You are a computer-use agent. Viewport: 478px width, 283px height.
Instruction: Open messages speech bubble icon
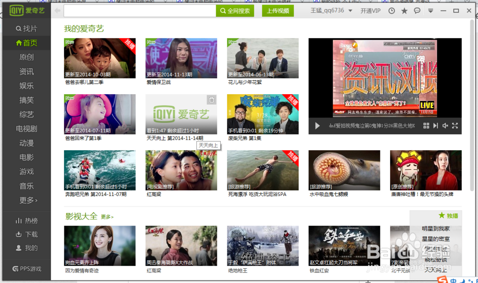[417, 11]
